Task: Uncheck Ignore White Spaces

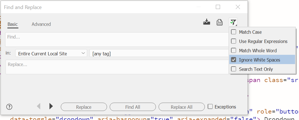Action: pyautogui.click(x=234, y=60)
